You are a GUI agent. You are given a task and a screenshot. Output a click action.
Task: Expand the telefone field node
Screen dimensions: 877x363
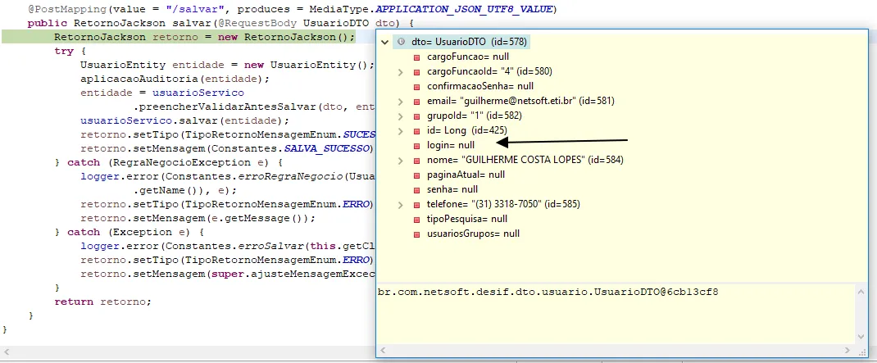[x=400, y=205]
